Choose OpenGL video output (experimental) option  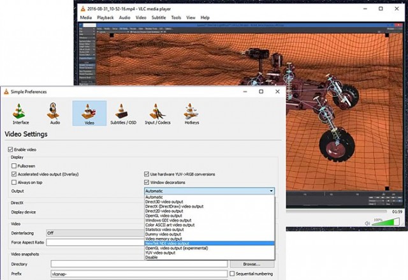pos(210,248)
